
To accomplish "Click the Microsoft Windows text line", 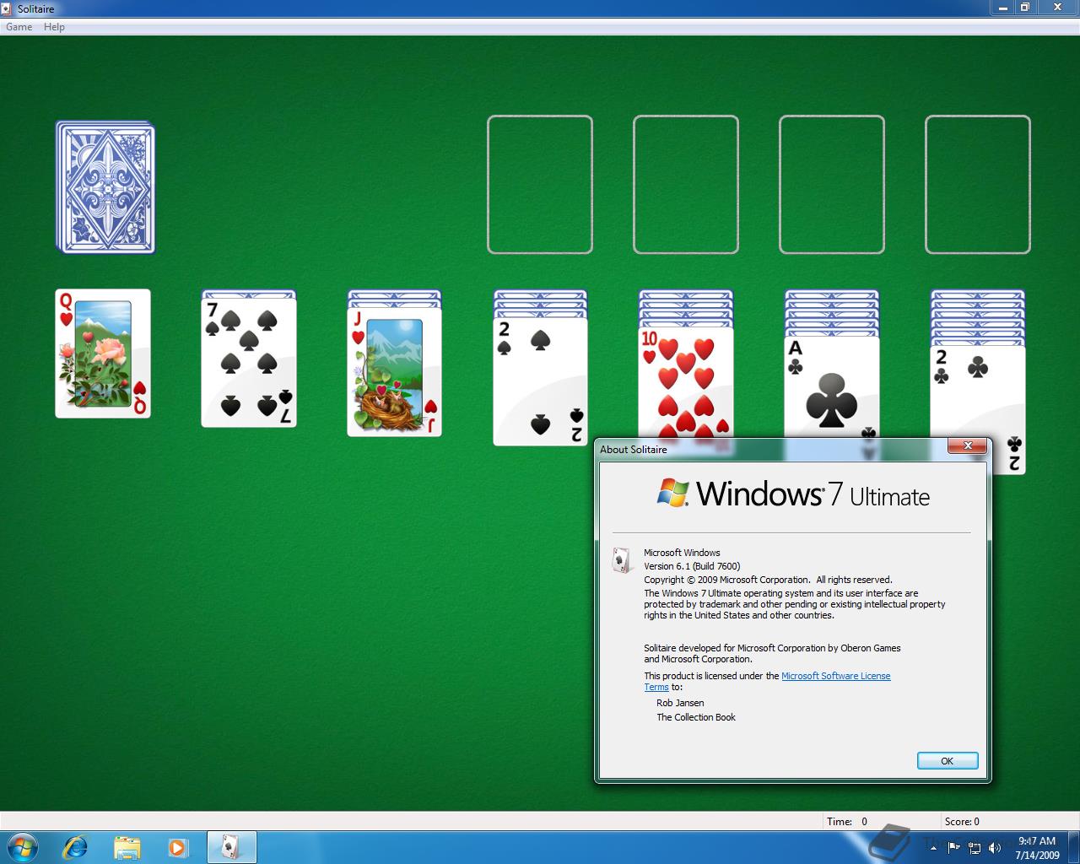I will [682, 553].
